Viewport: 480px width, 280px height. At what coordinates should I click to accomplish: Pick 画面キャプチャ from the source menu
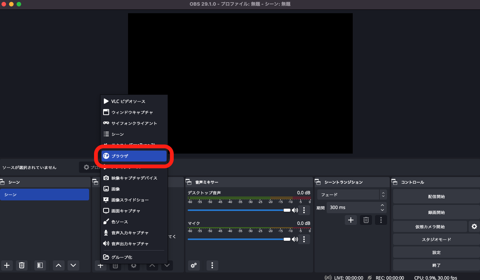click(134, 211)
